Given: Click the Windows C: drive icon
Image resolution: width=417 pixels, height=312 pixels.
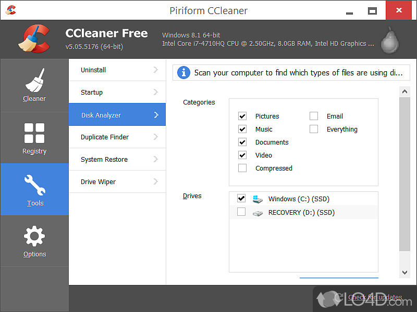Looking at the screenshot, I should coord(257,199).
